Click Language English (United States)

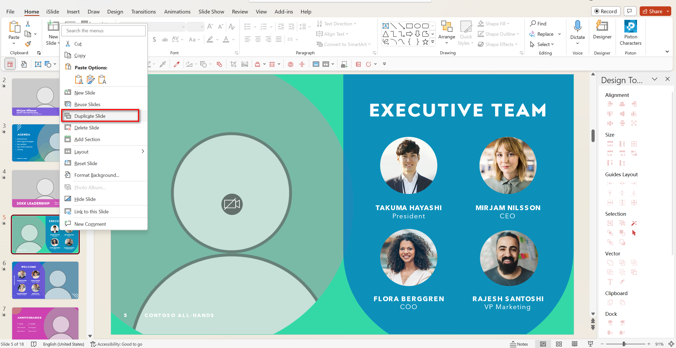64,344
